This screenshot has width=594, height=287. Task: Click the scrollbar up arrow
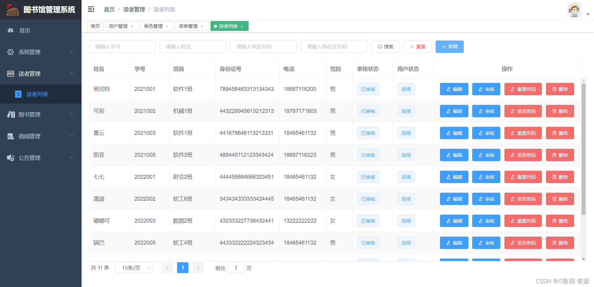pos(583,81)
